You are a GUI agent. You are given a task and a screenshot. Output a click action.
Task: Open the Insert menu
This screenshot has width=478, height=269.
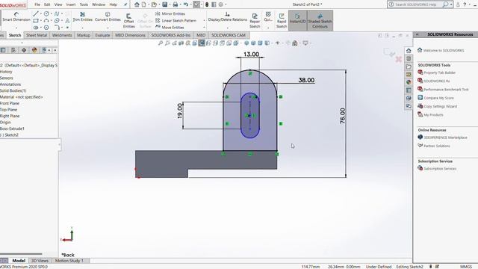point(71,4)
